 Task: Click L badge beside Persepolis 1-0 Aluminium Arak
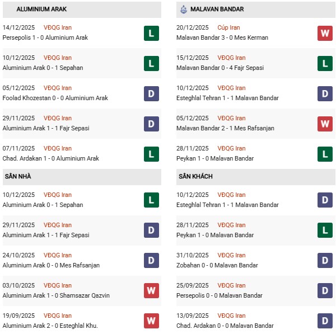coord(151,33)
